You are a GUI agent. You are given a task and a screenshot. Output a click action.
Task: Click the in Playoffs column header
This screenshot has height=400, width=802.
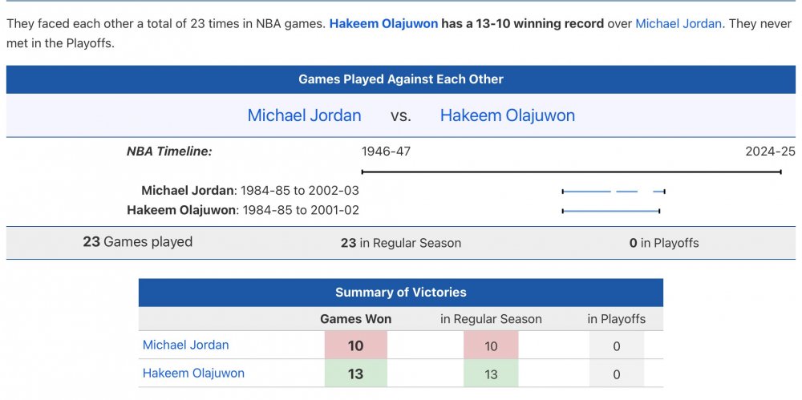point(616,319)
